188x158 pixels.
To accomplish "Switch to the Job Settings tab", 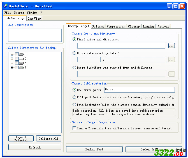I will (x=15, y=18).
